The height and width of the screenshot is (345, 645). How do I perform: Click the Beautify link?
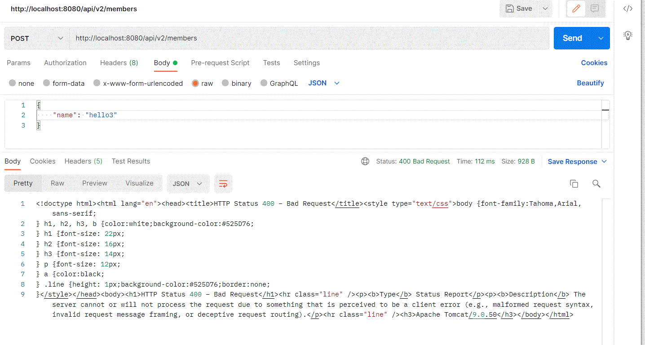point(590,83)
